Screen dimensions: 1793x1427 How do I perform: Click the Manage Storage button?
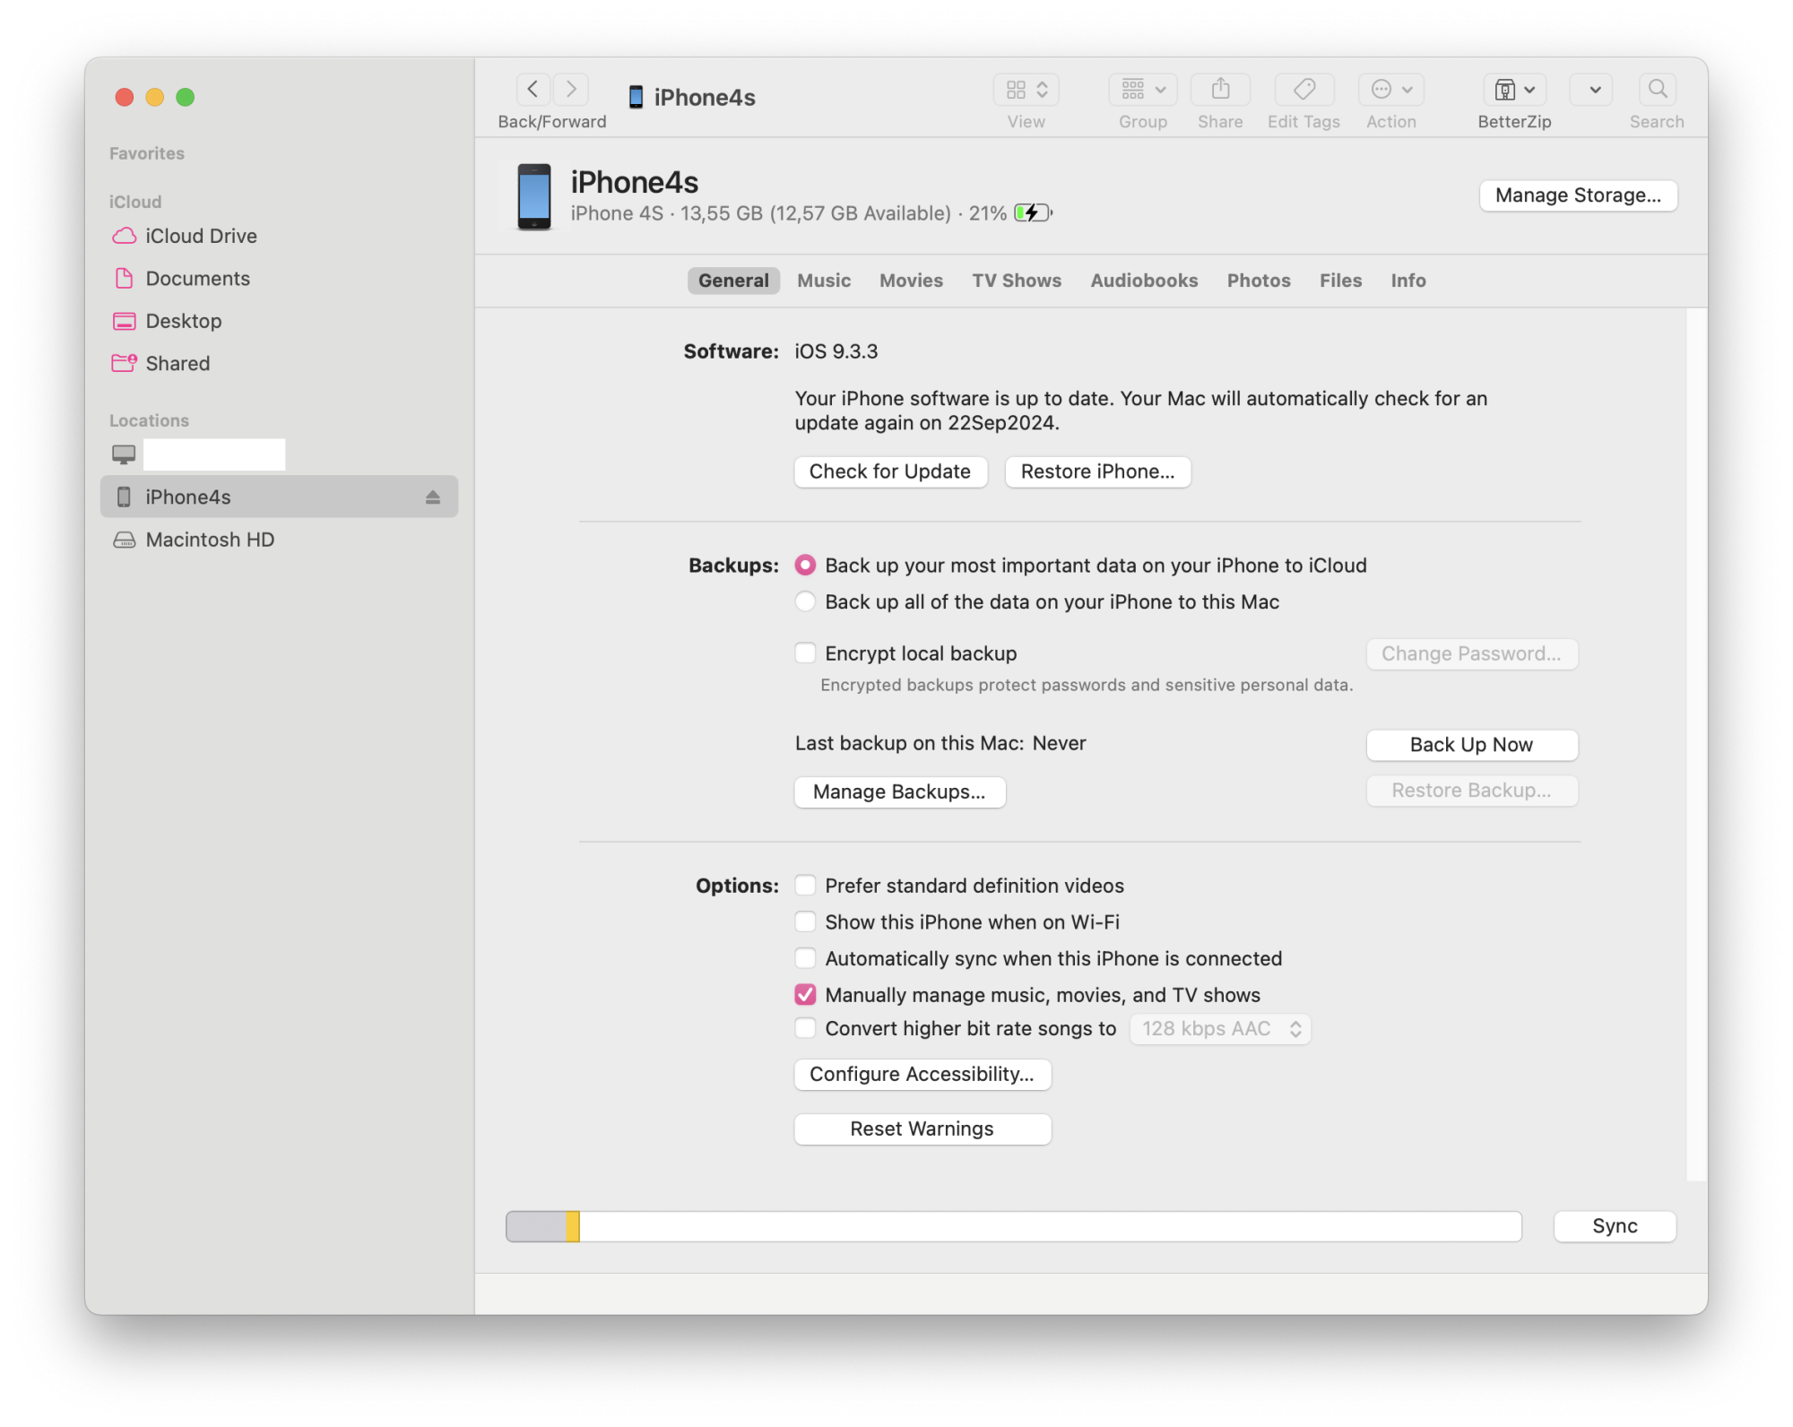1578,195
